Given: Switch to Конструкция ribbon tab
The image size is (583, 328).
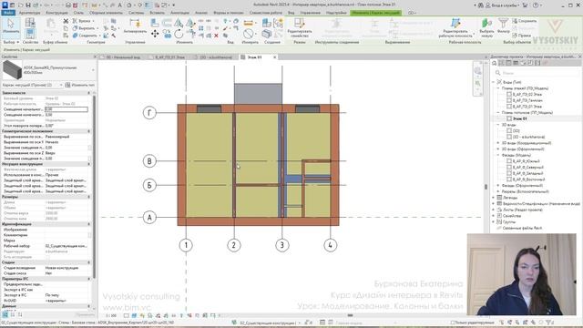Looking at the screenshot, I should point(56,13).
